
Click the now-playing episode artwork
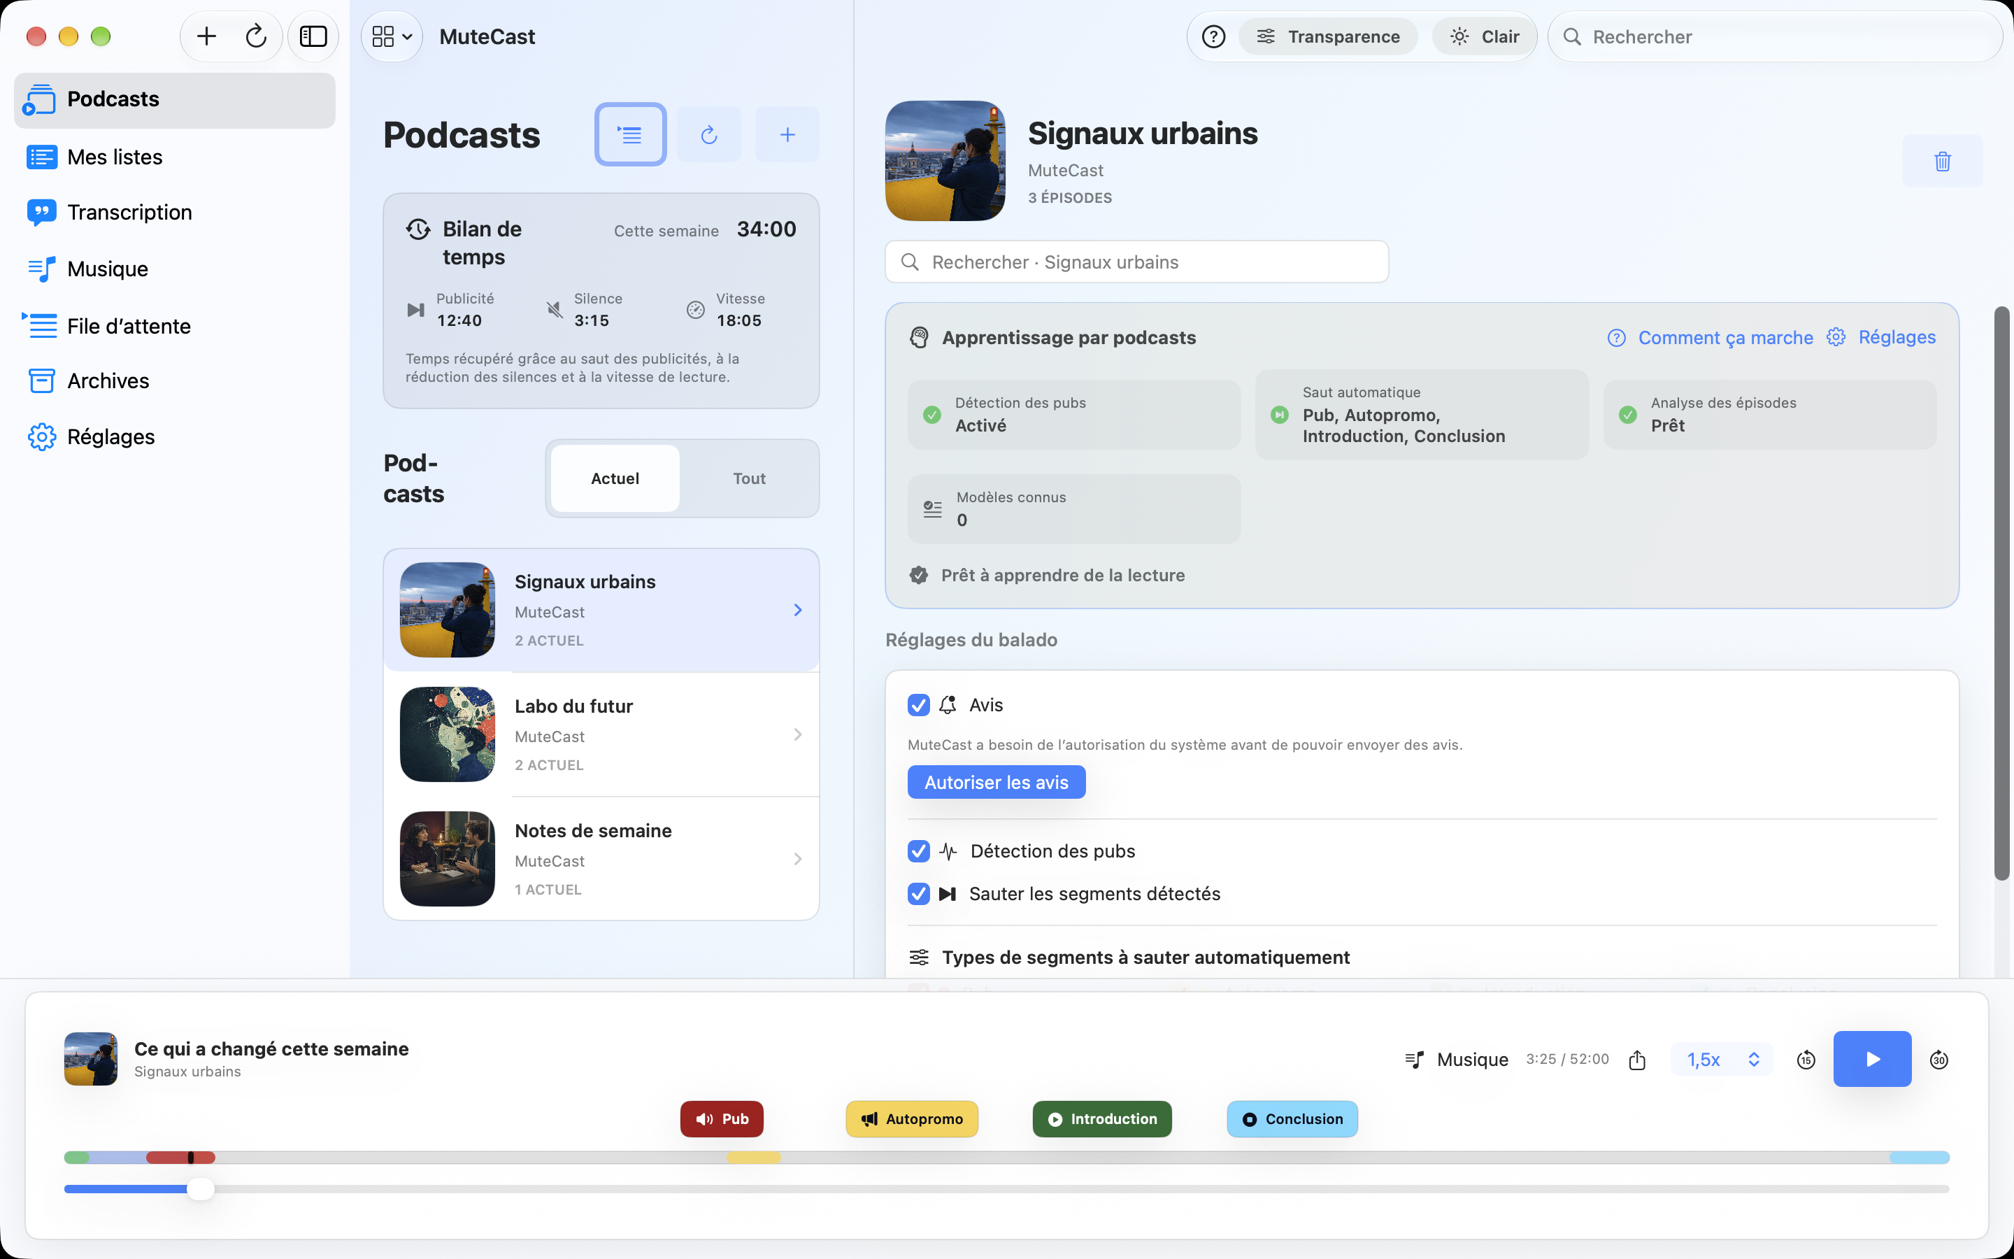[x=91, y=1059]
